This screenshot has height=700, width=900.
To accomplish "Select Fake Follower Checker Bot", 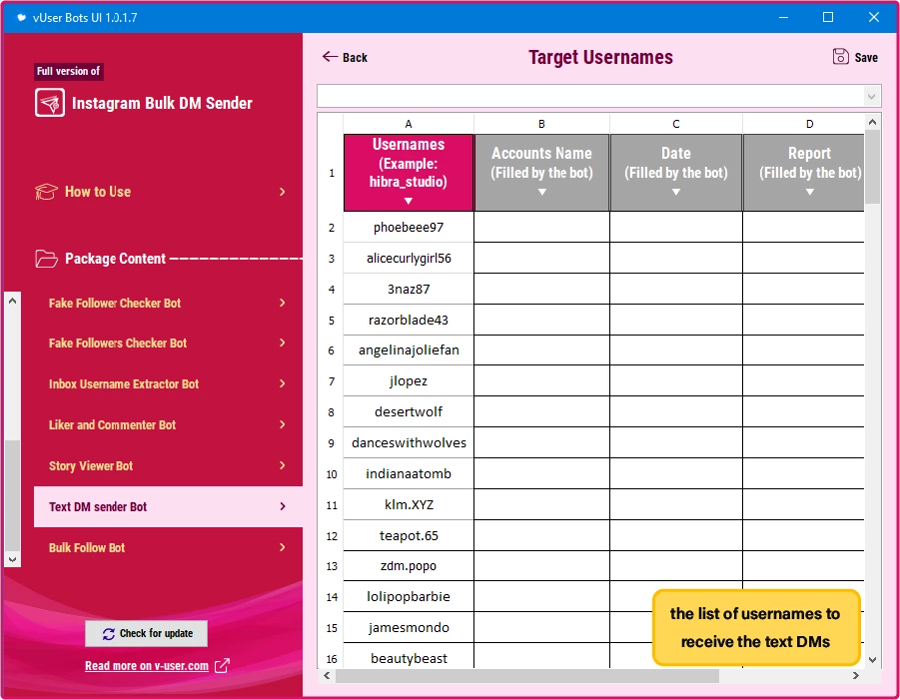I will (x=168, y=303).
